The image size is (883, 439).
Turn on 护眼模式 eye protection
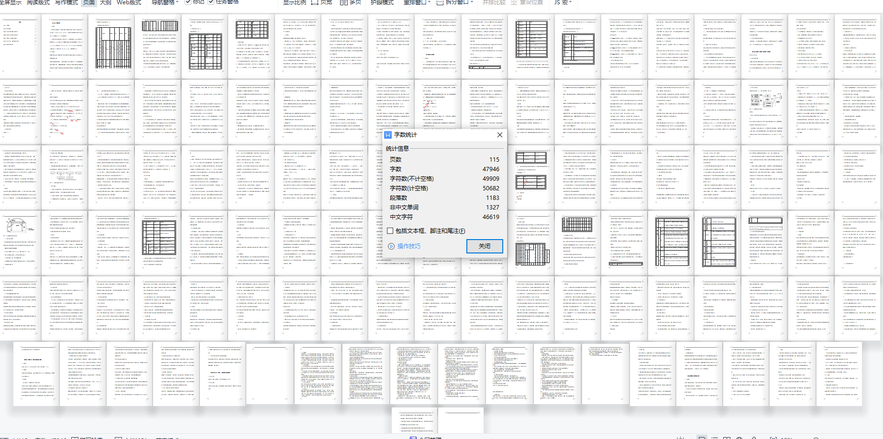coord(382,2)
